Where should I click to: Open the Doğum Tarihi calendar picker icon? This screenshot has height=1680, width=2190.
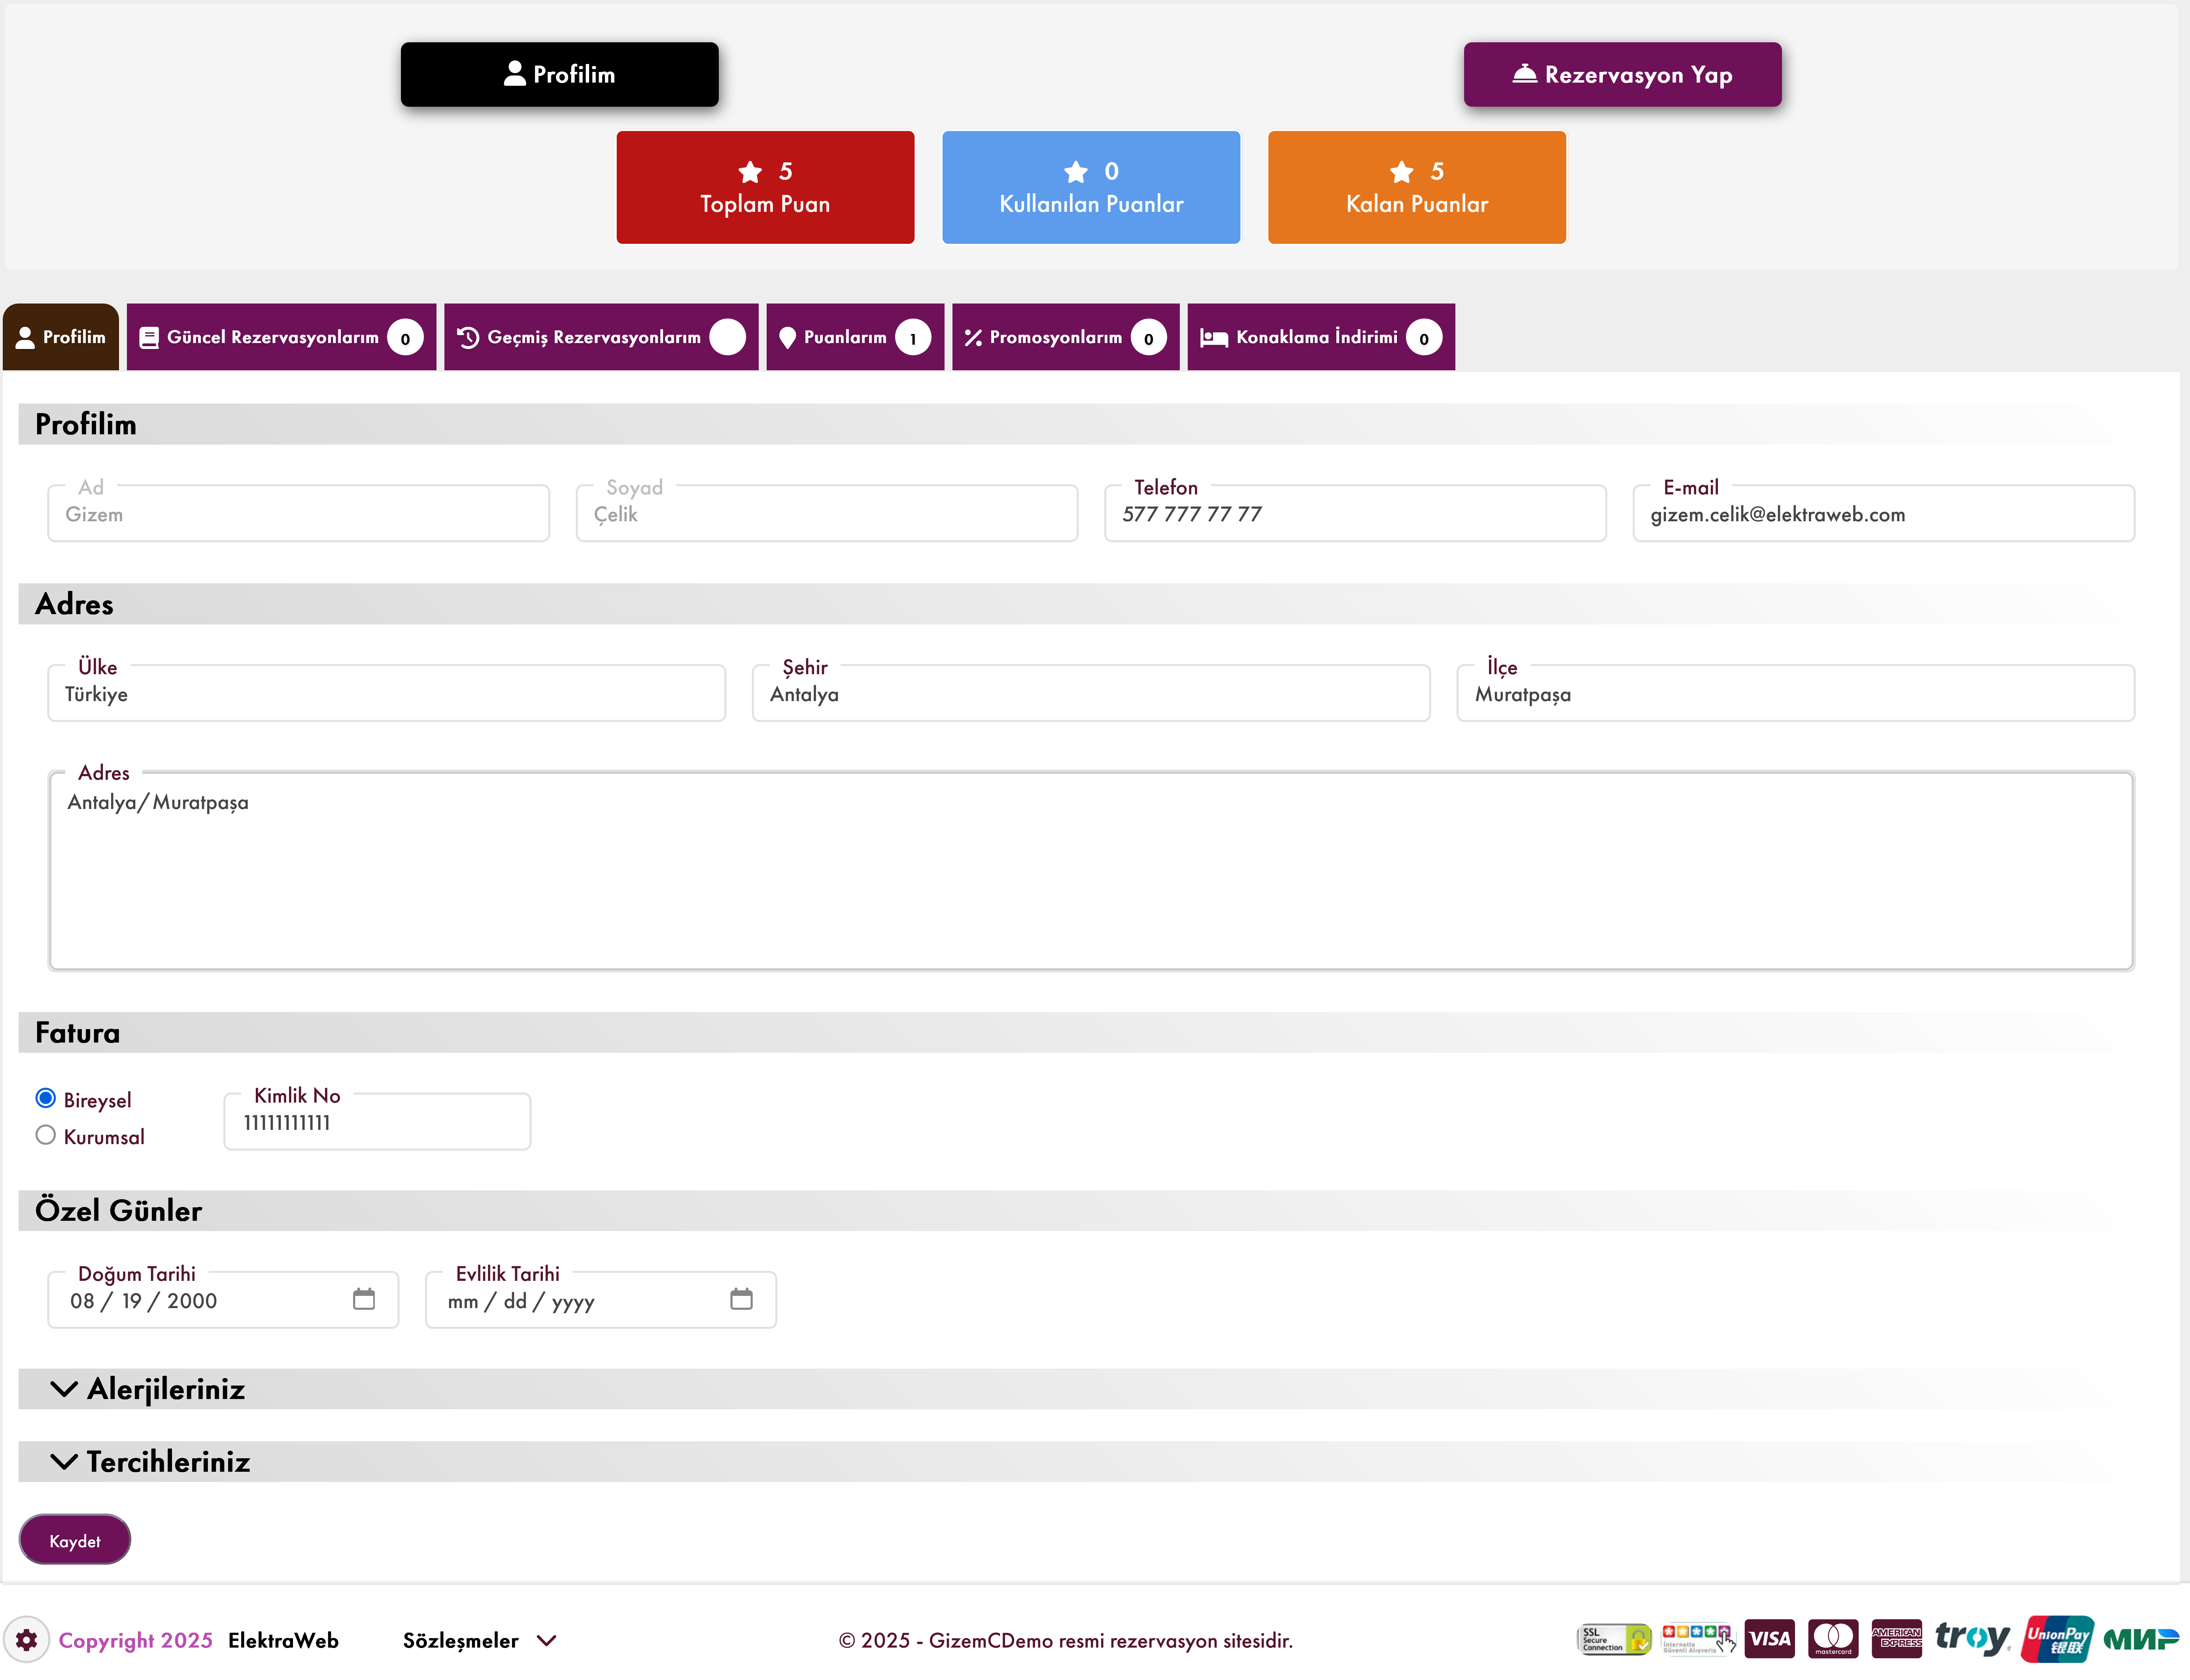[364, 1299]
